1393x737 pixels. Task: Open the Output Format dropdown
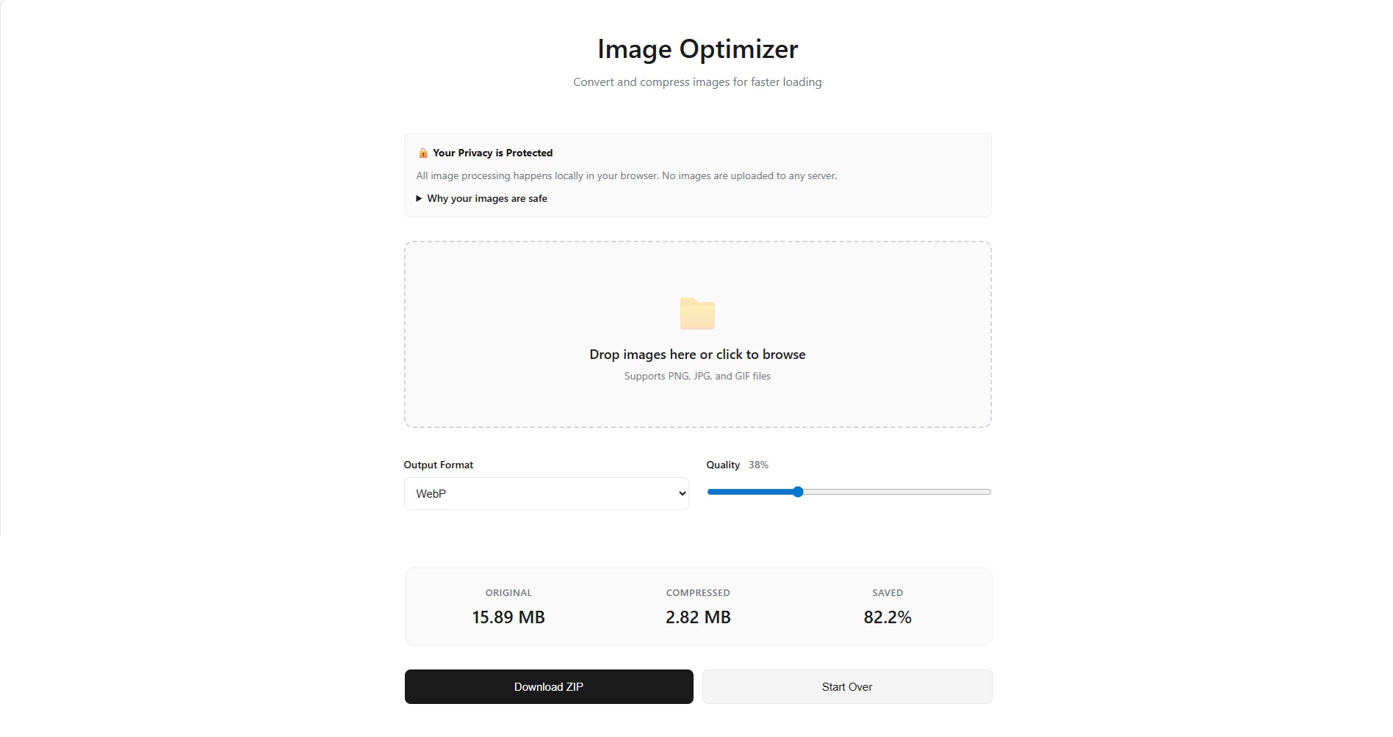(x=546, y=493)
